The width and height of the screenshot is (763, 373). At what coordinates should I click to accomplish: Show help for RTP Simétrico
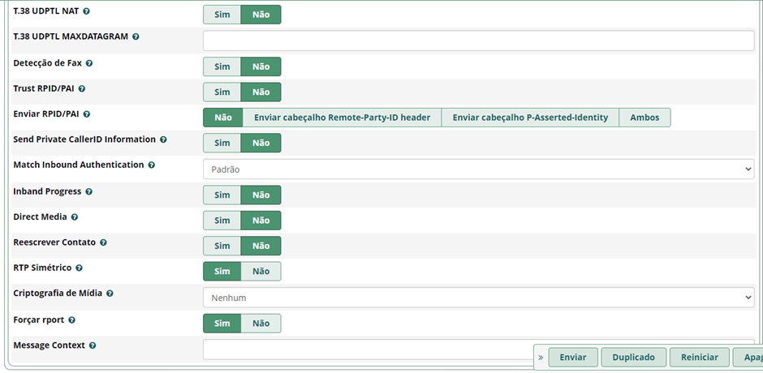[x=79, y=268]
